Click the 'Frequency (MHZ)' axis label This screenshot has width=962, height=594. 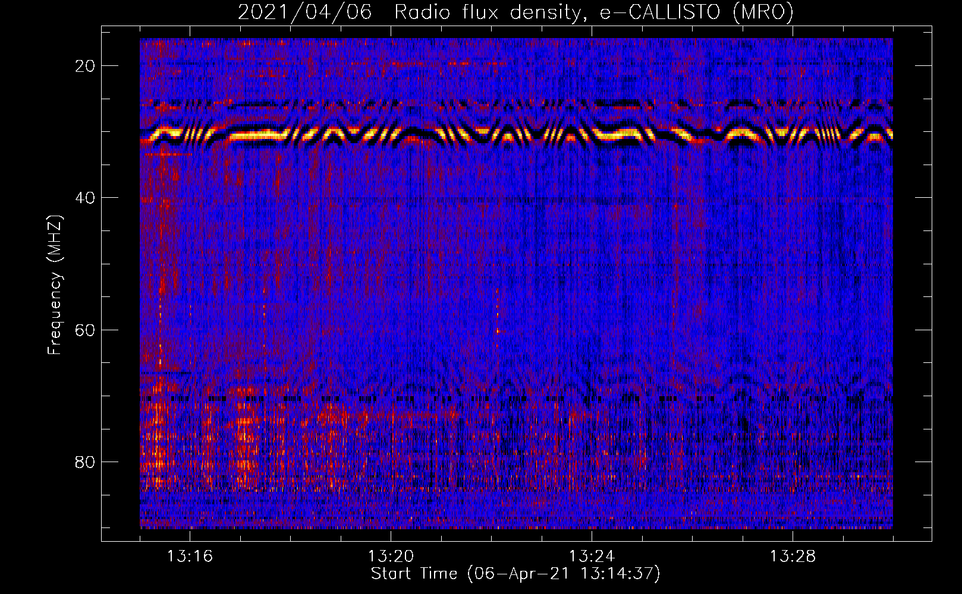point(55,285)
